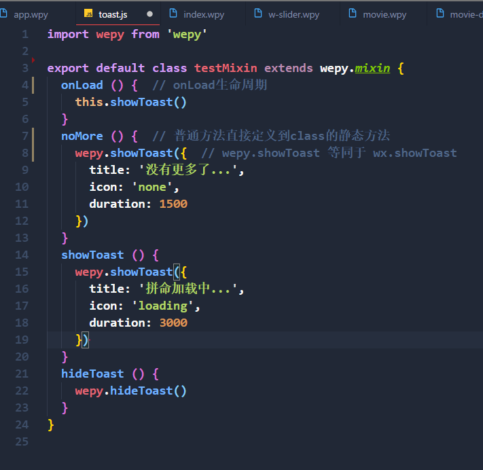Click 'wepy.hideToast()' call on line 22
The height and width of the screenshot is (470, 483).
click(131, 391)
